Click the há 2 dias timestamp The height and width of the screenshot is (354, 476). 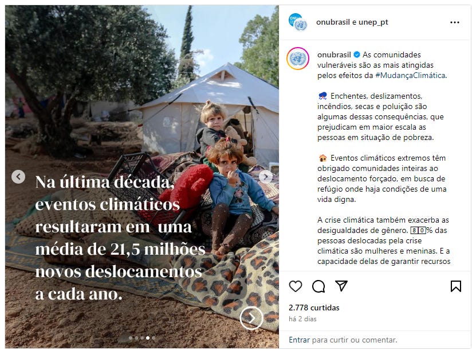pos(302,319)
